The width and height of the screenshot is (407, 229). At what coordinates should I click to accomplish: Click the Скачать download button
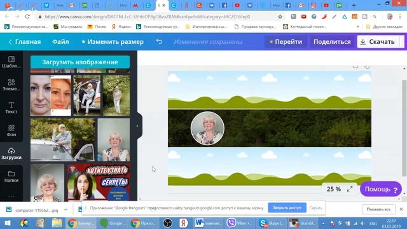tap(378, 42)
